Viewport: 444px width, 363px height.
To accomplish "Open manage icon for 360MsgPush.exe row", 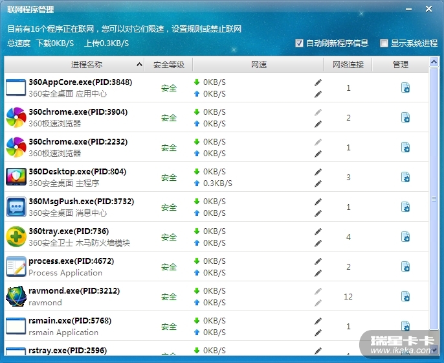I will [x=405, y=207].
